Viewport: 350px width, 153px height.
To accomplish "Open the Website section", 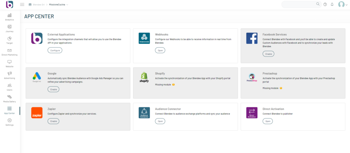I will 10,63.
